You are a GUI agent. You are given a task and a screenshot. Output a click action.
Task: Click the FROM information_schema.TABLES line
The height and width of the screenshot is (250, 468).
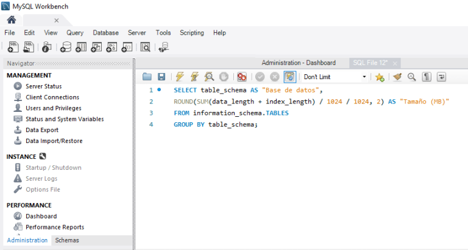(231, 113)
